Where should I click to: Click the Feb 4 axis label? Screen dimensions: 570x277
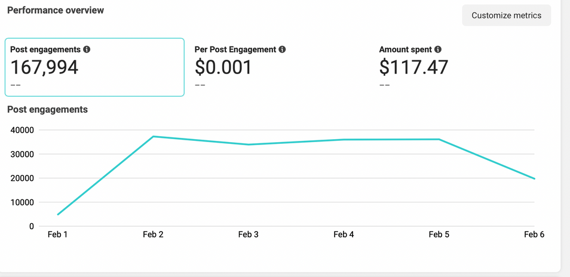coord(344,235)
